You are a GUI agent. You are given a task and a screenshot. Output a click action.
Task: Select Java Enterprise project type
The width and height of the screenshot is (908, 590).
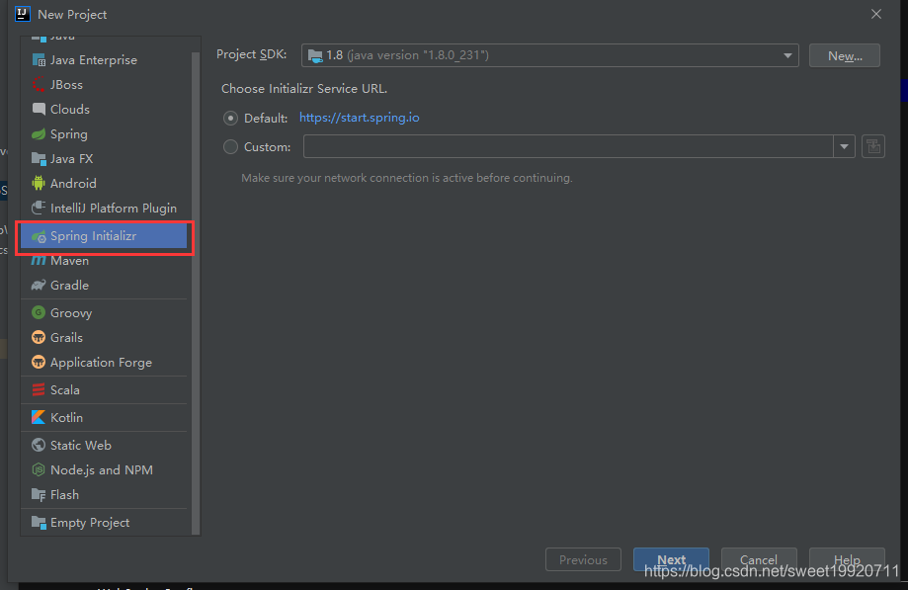point(104,60)
